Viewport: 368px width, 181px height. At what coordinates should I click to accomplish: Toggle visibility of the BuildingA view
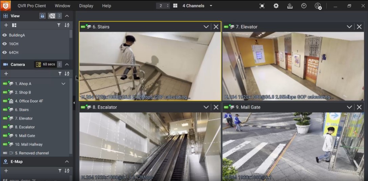(5, 35)
